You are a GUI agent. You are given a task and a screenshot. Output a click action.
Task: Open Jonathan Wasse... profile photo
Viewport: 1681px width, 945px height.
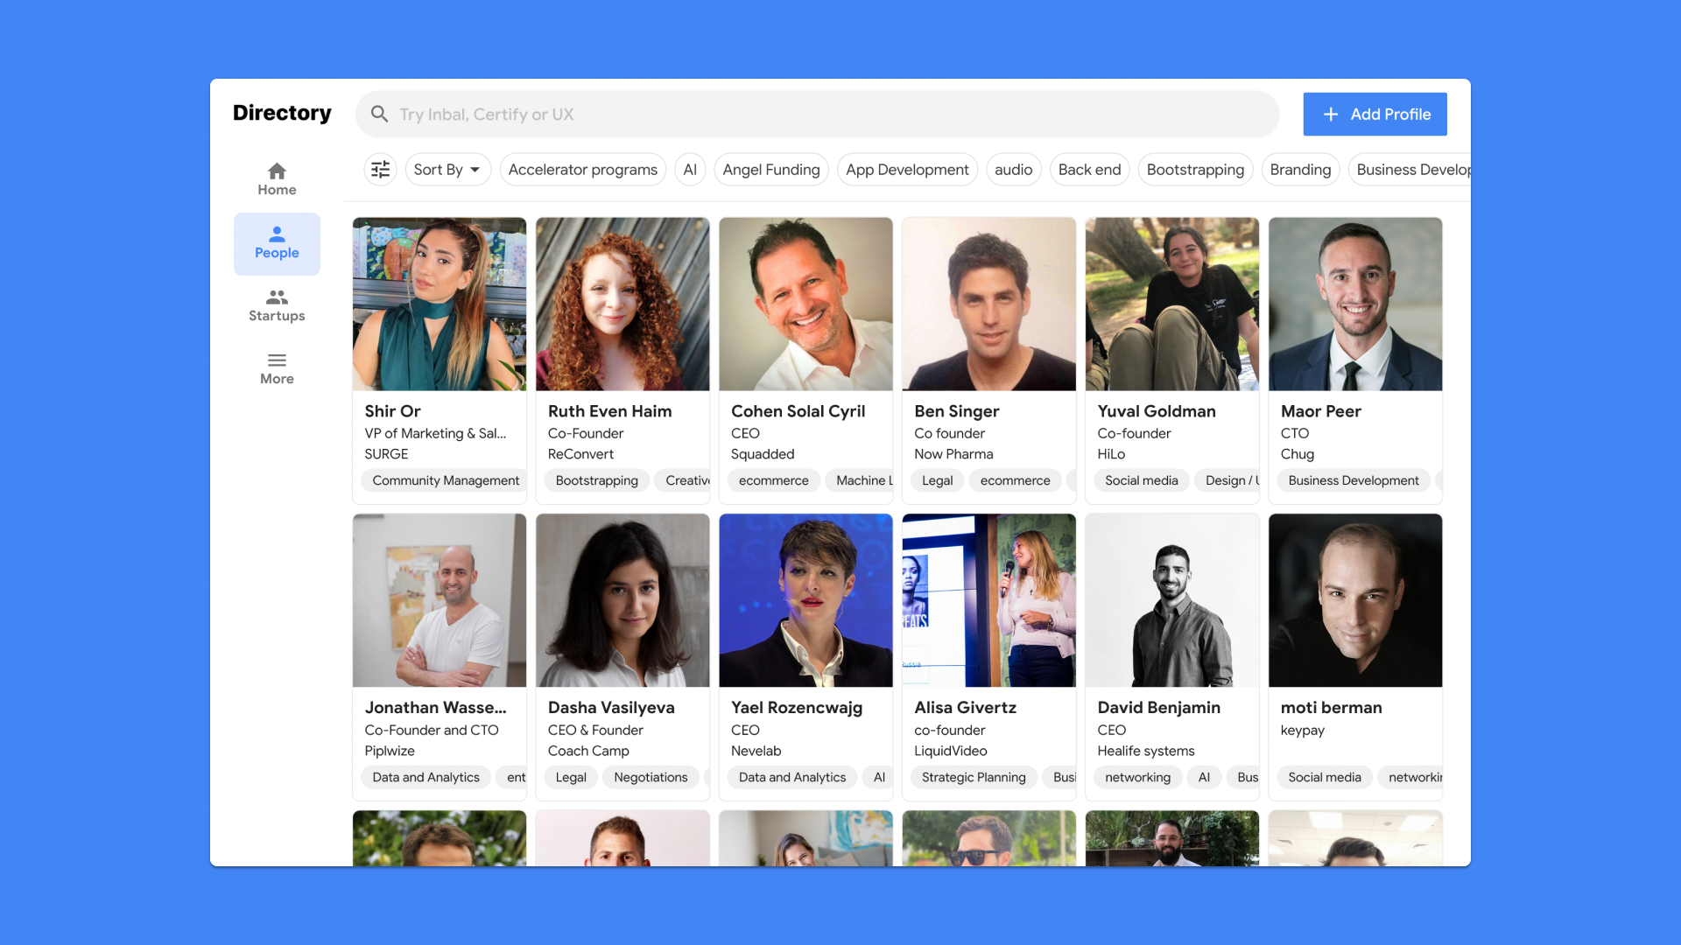coord(440,600)
